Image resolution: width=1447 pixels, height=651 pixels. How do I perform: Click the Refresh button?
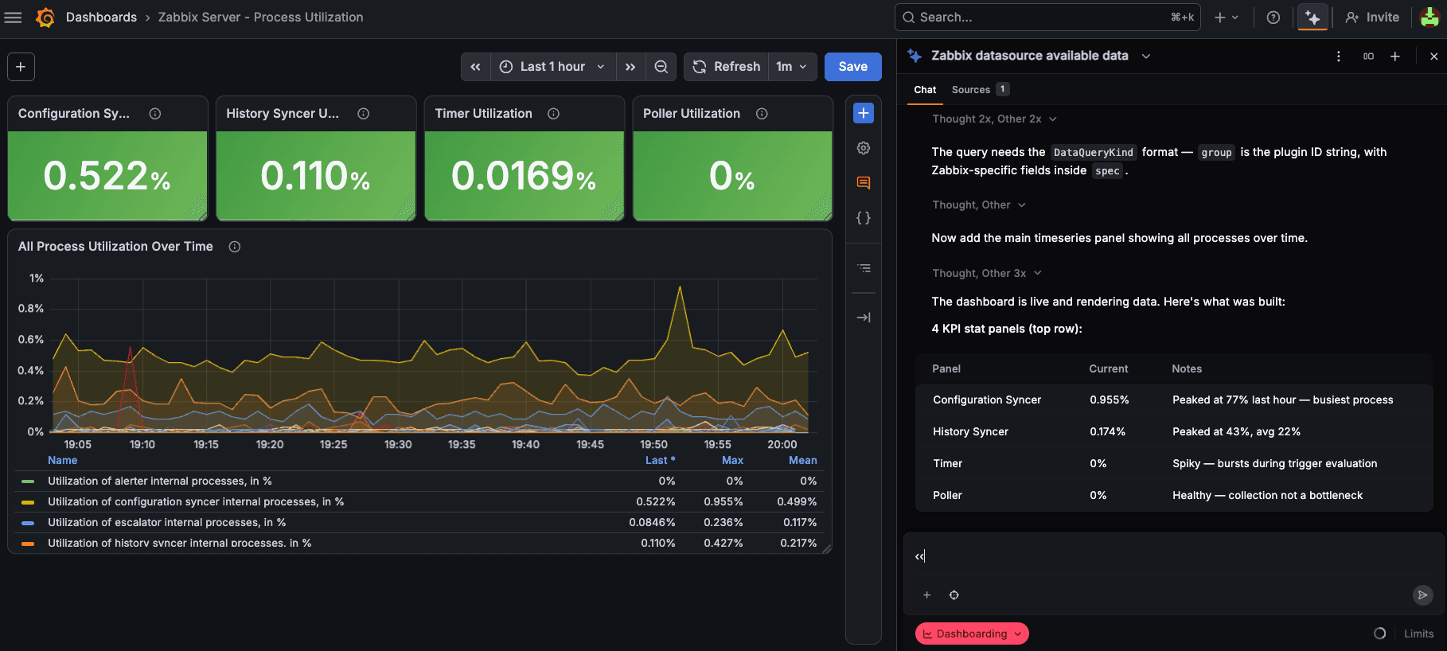[x=726, y=67]
